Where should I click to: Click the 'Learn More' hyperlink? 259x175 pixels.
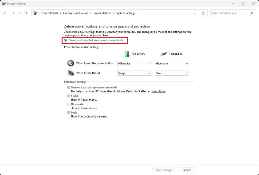click(x=158, y=91)
